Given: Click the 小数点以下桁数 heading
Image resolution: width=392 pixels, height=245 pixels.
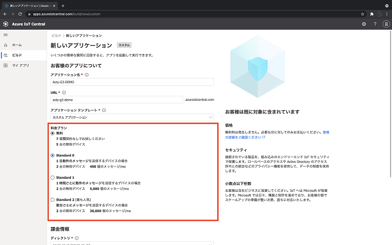Looking at the screenshot, I should [238, 183].
